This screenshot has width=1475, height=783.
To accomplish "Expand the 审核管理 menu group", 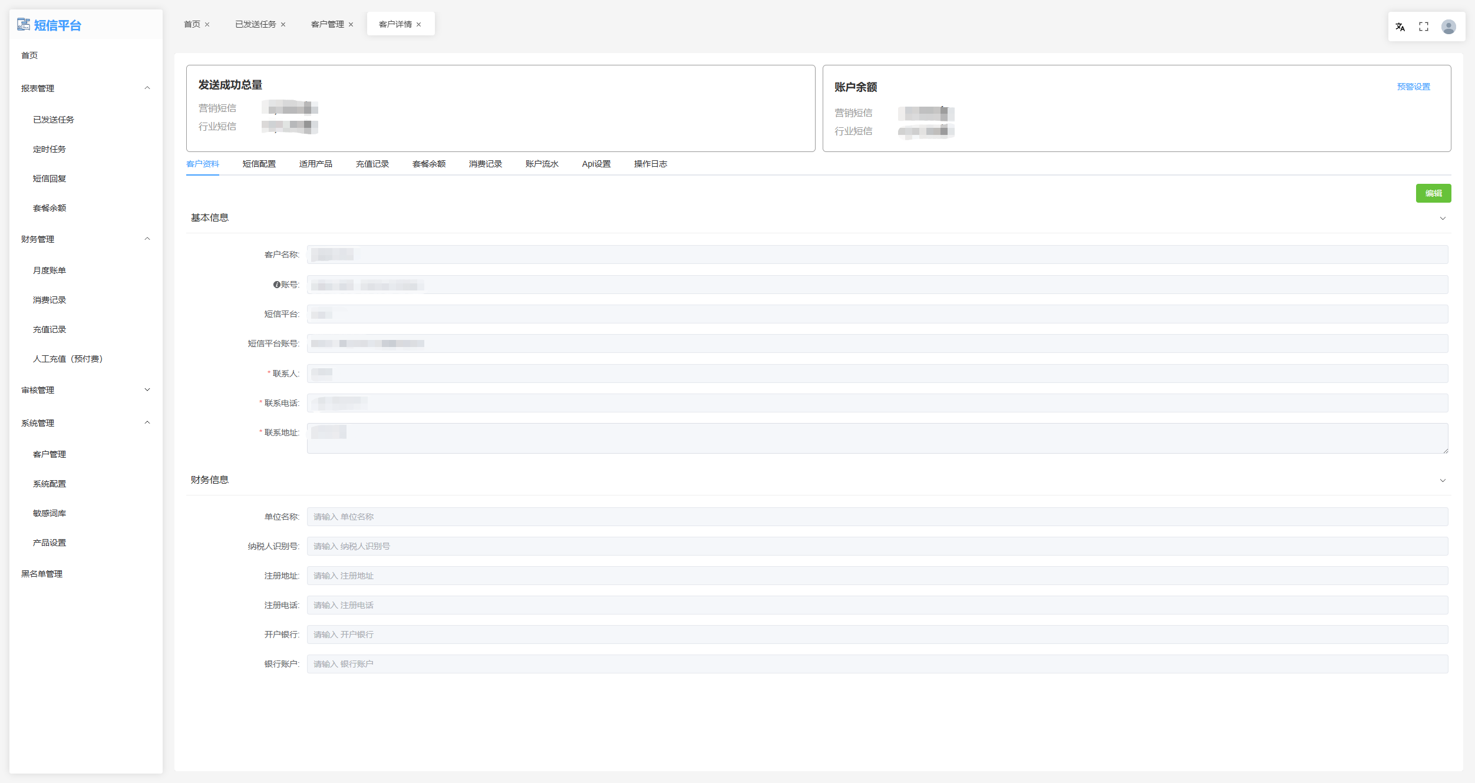I will tap(147, 389).
